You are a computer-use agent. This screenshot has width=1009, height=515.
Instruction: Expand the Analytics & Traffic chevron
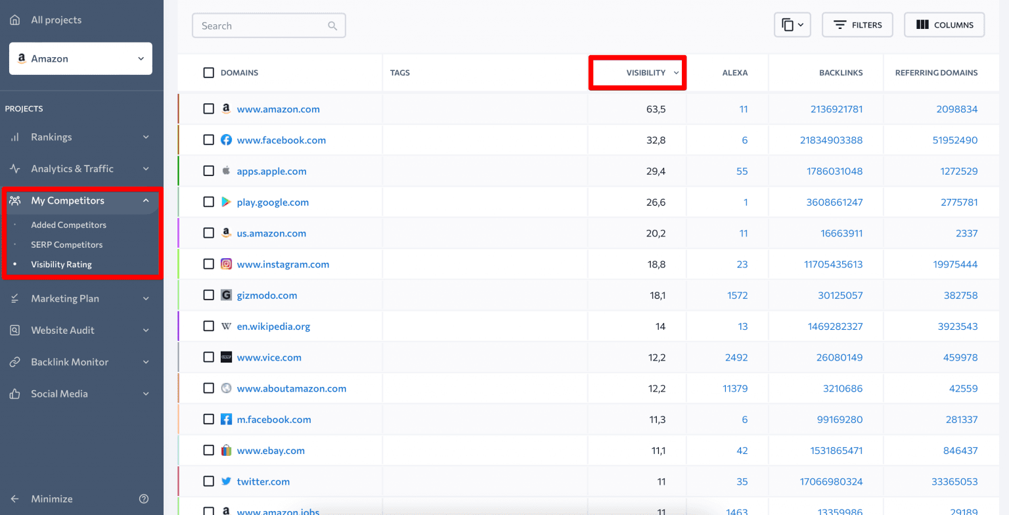[x=146, y=169]
